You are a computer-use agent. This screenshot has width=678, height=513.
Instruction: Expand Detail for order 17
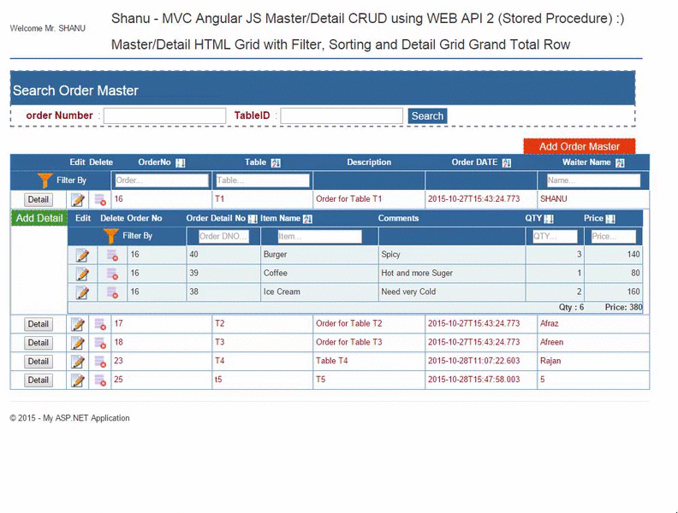39,324
